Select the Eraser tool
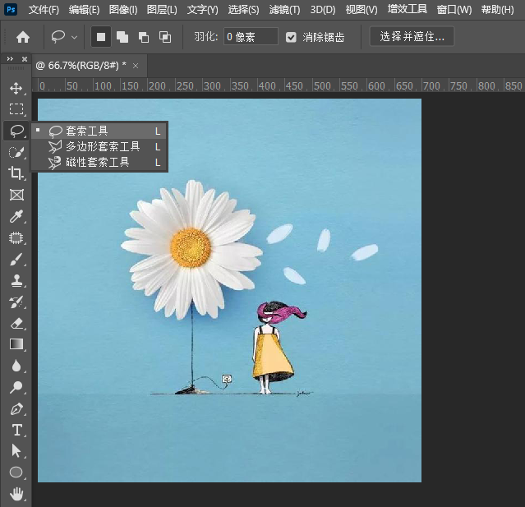 [x=16, y=323]
